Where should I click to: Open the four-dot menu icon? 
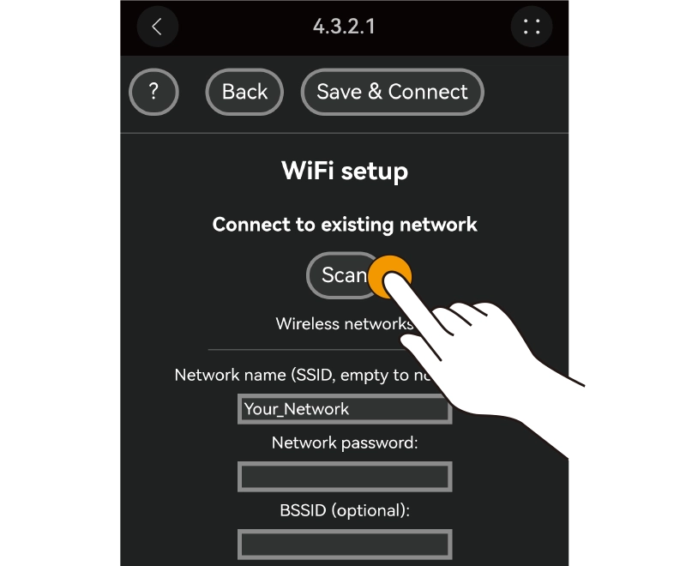pyautogui.click(x=532, y=27)
